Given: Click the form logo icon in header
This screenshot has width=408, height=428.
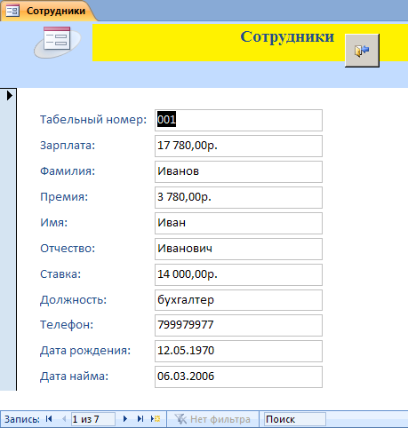Looking at the screenshot, I should pos(57,42).
